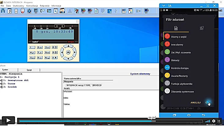Click the red Alarmy z wejść icon
224x126 pixels.
(x=167, y=36)
